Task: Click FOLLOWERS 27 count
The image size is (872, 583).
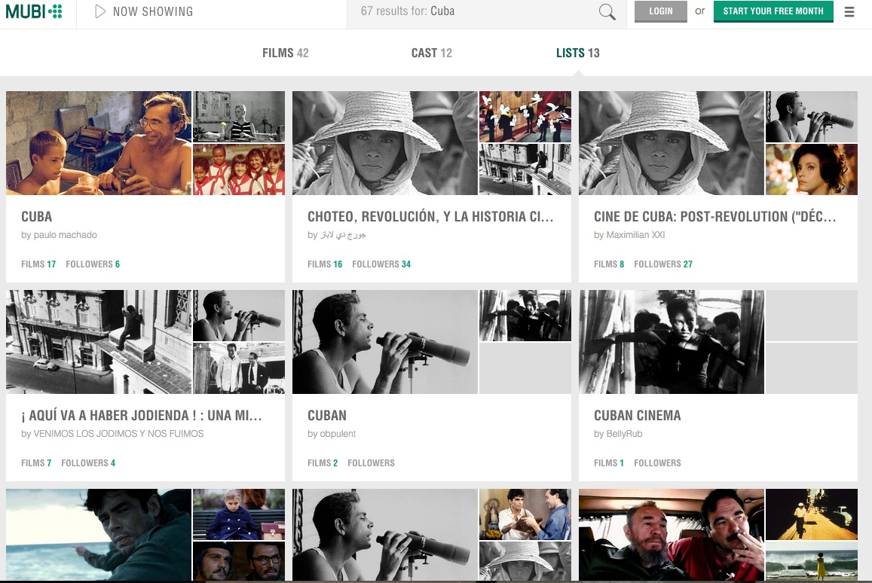Action: (663, 264)
